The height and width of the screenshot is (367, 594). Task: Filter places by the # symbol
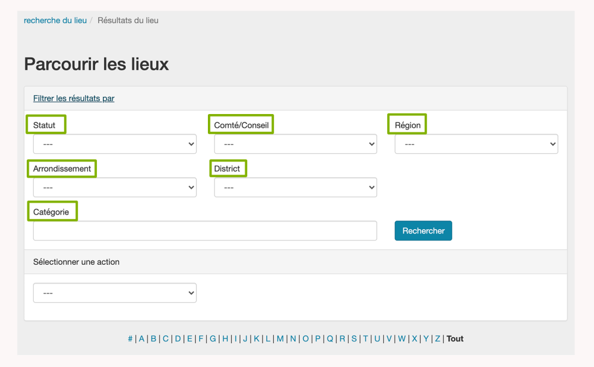click(x=130, y=339)
